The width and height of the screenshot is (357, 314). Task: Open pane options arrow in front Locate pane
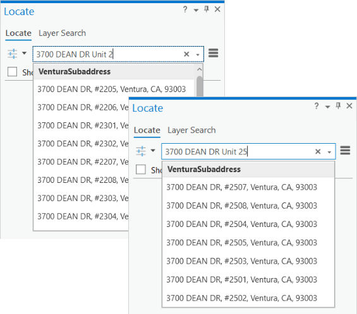pos(328,107)
